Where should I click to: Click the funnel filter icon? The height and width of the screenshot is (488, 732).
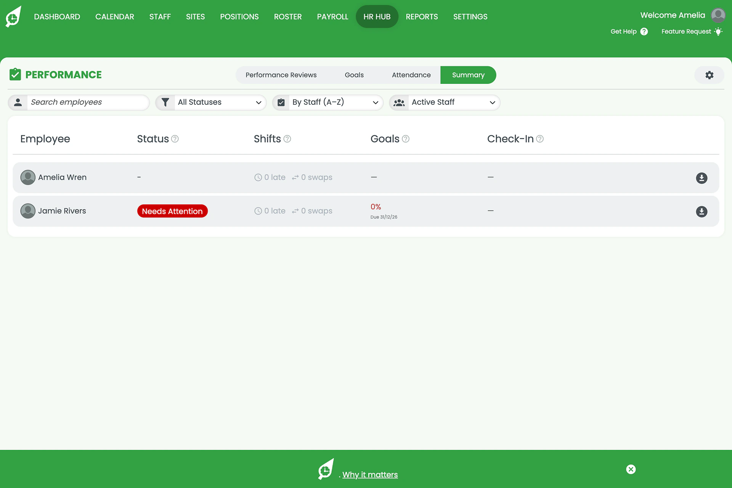point(165,102)
